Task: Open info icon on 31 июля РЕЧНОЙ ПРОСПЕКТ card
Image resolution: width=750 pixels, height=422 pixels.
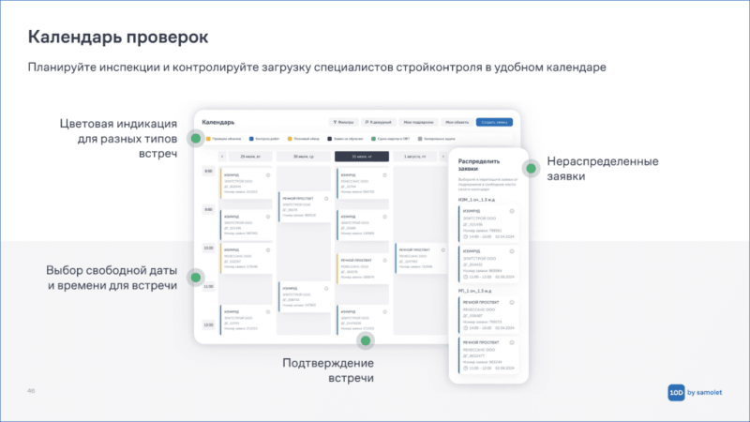Action: 384,261
